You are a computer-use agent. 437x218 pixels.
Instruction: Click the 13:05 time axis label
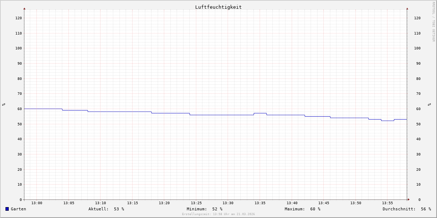pos(69,203)
